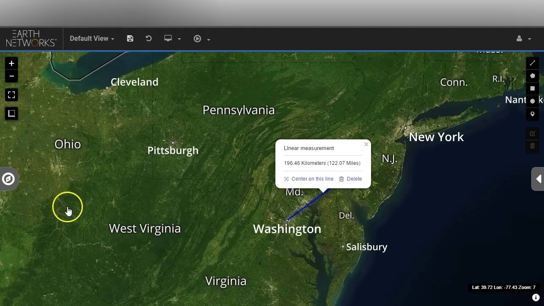Expand the right side panel arrow
The height and width of the screenshot is (306, 544).
(x=538, y=179)
